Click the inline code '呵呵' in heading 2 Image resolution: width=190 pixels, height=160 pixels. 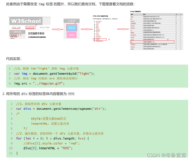pyautogui.click(x=71, y=94)
